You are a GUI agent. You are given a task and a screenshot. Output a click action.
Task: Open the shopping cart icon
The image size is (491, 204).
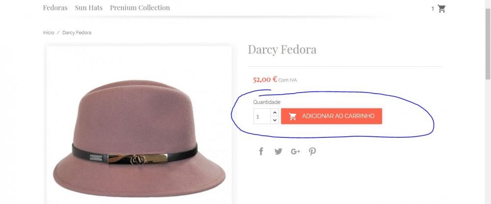click(x=441, y=8)
